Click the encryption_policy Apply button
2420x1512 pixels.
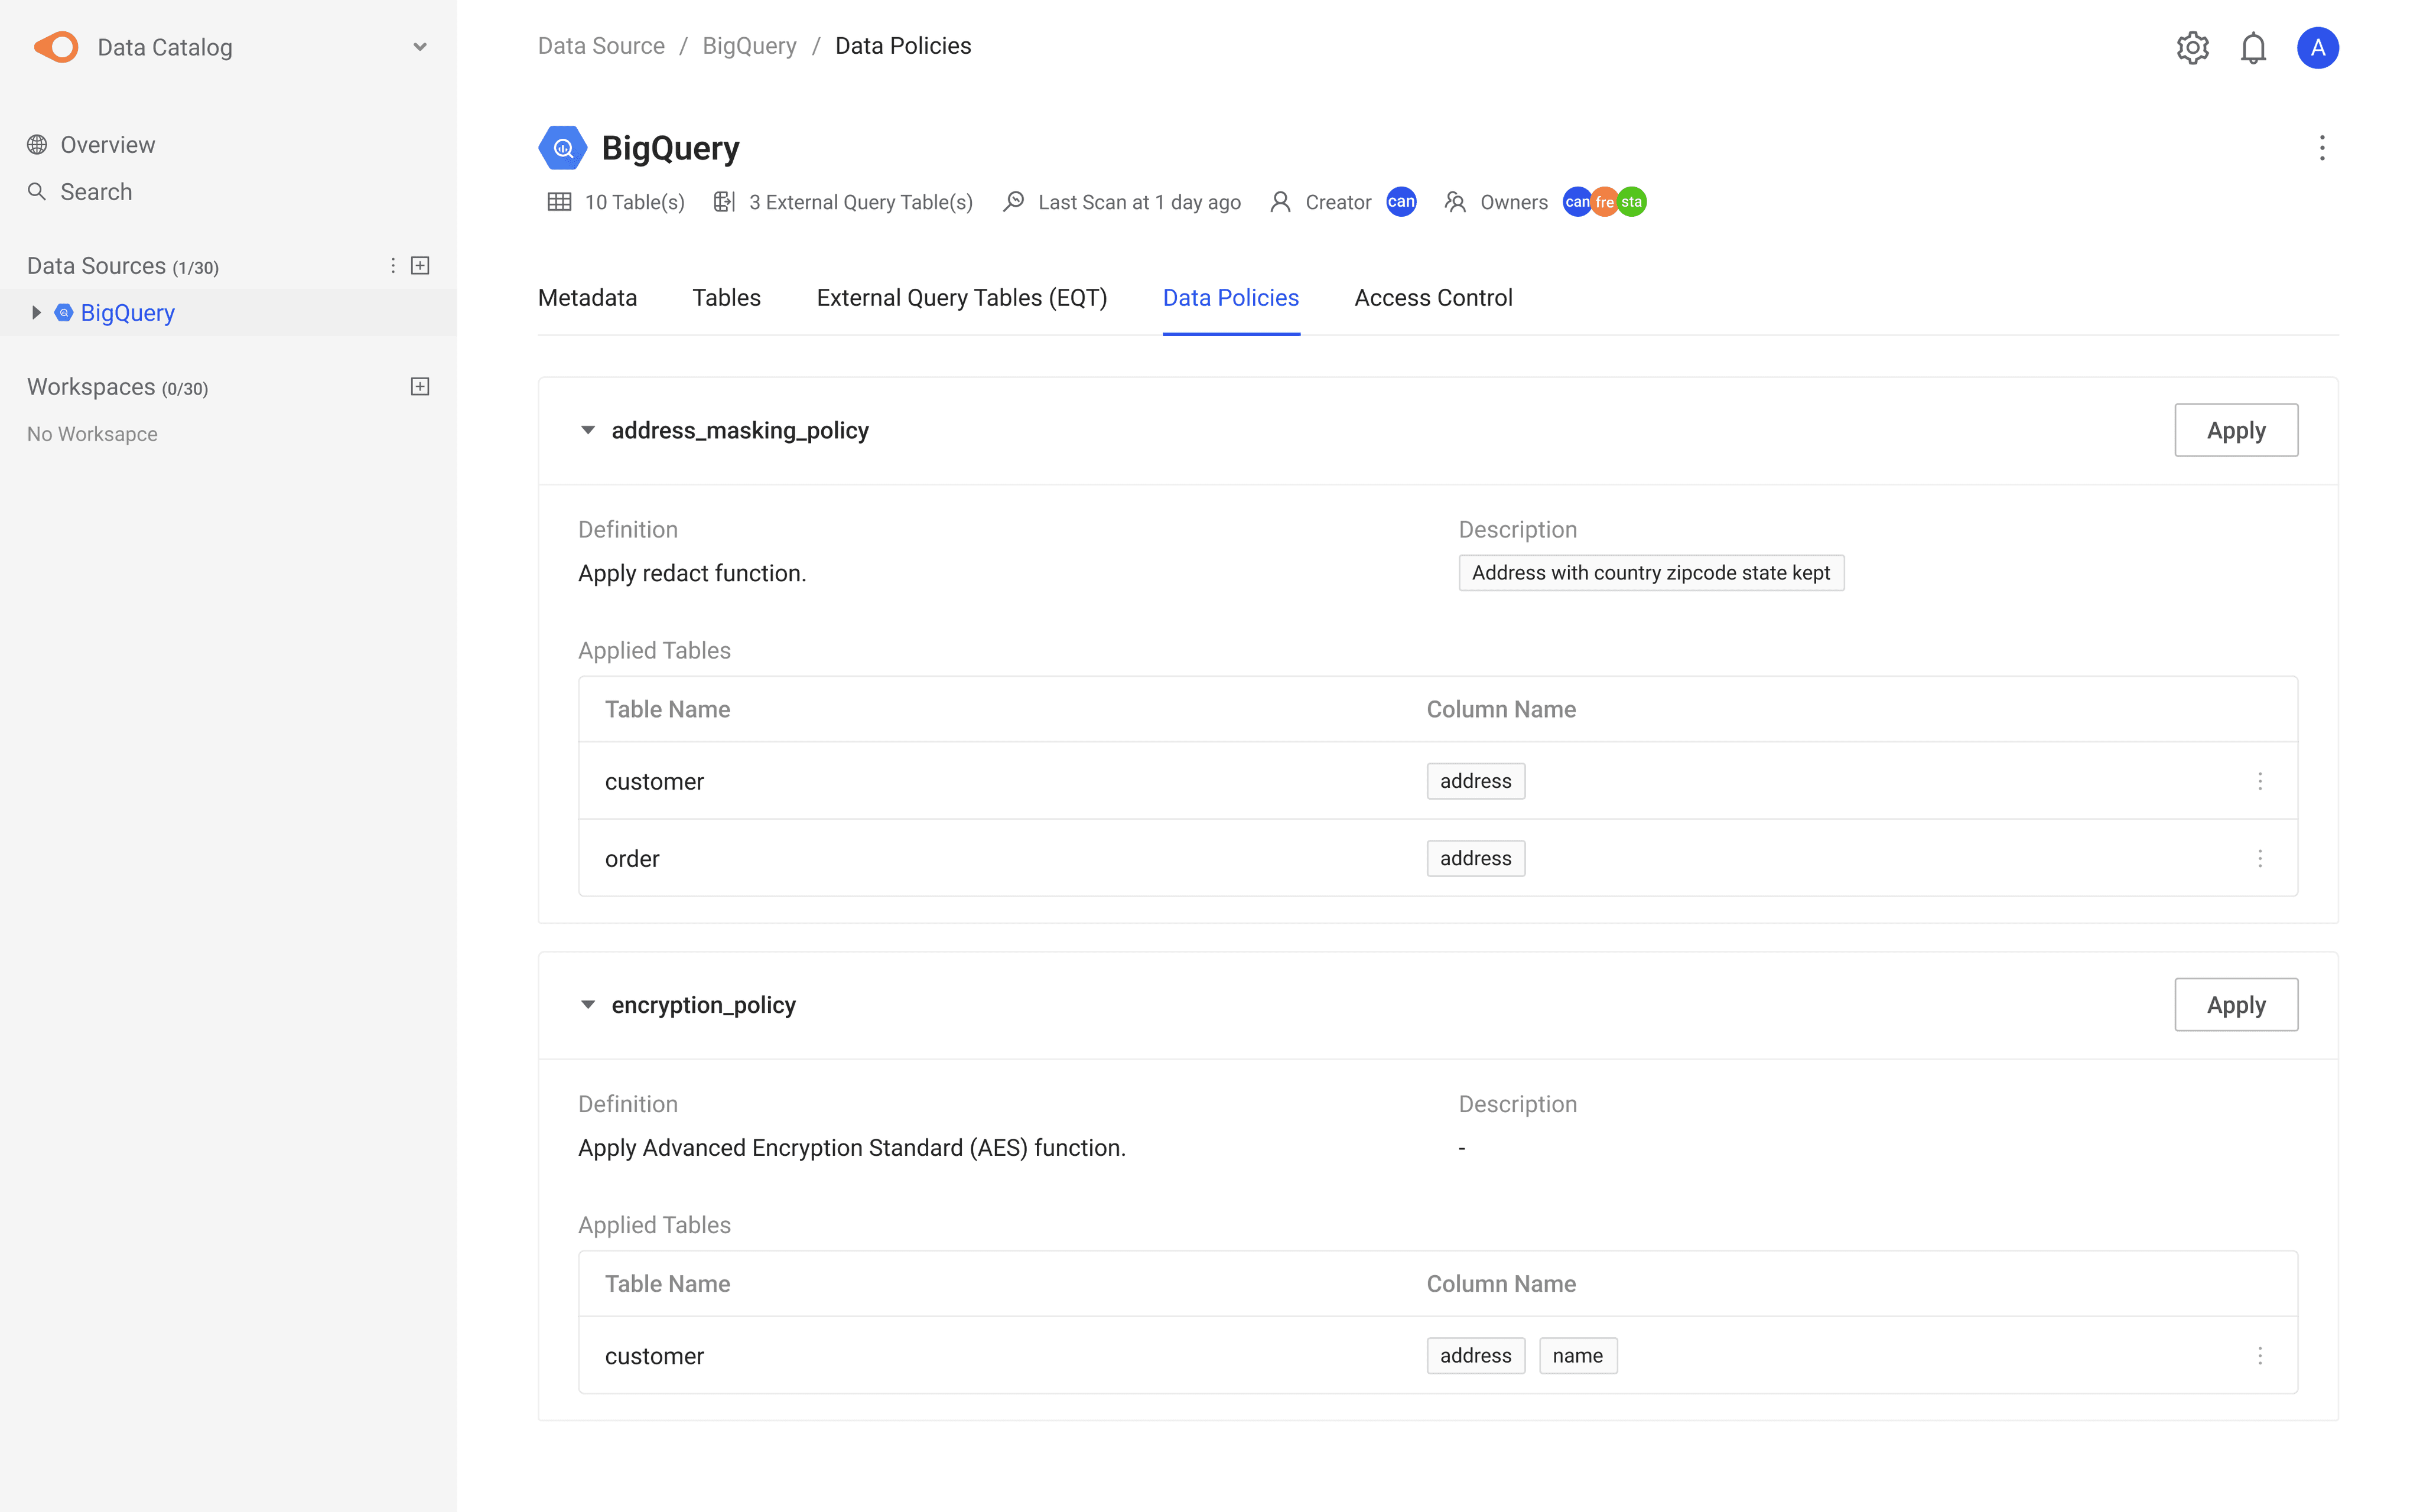(x=2236, y=1004)
